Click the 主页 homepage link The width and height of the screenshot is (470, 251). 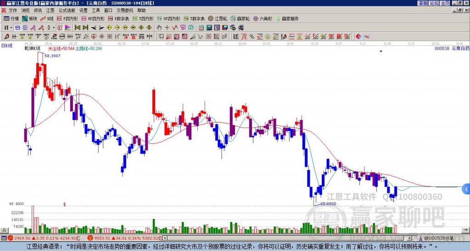pyautogui.click(x=445, y=3)
